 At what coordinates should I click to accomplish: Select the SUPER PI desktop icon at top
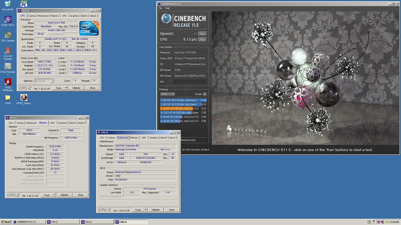click(24, 3)
